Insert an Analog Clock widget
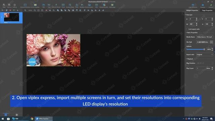215x121 pixels. (x=70, y=5)
